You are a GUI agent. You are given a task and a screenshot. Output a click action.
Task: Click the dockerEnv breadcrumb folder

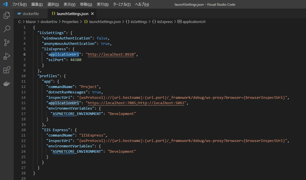[x=49, y=22]
